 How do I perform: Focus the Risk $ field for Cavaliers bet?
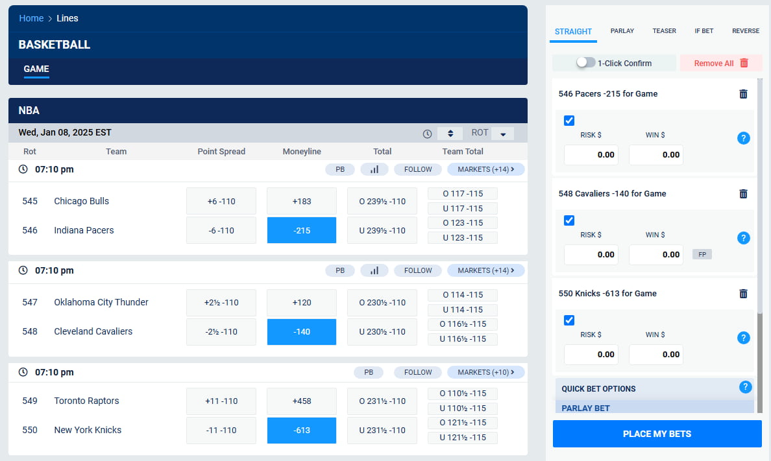click(x=591, y=255)
